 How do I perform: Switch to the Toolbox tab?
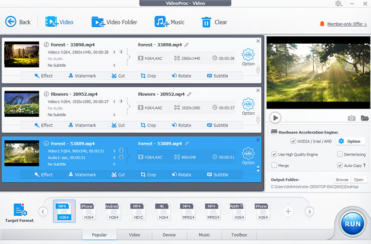tap(239, 235)
